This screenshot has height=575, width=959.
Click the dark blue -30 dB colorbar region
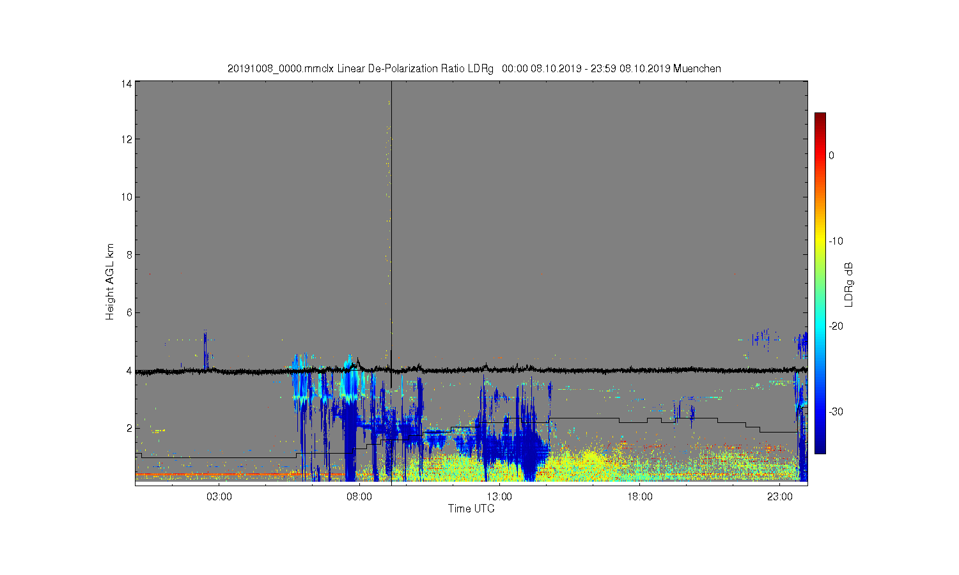tap(820, 411)
